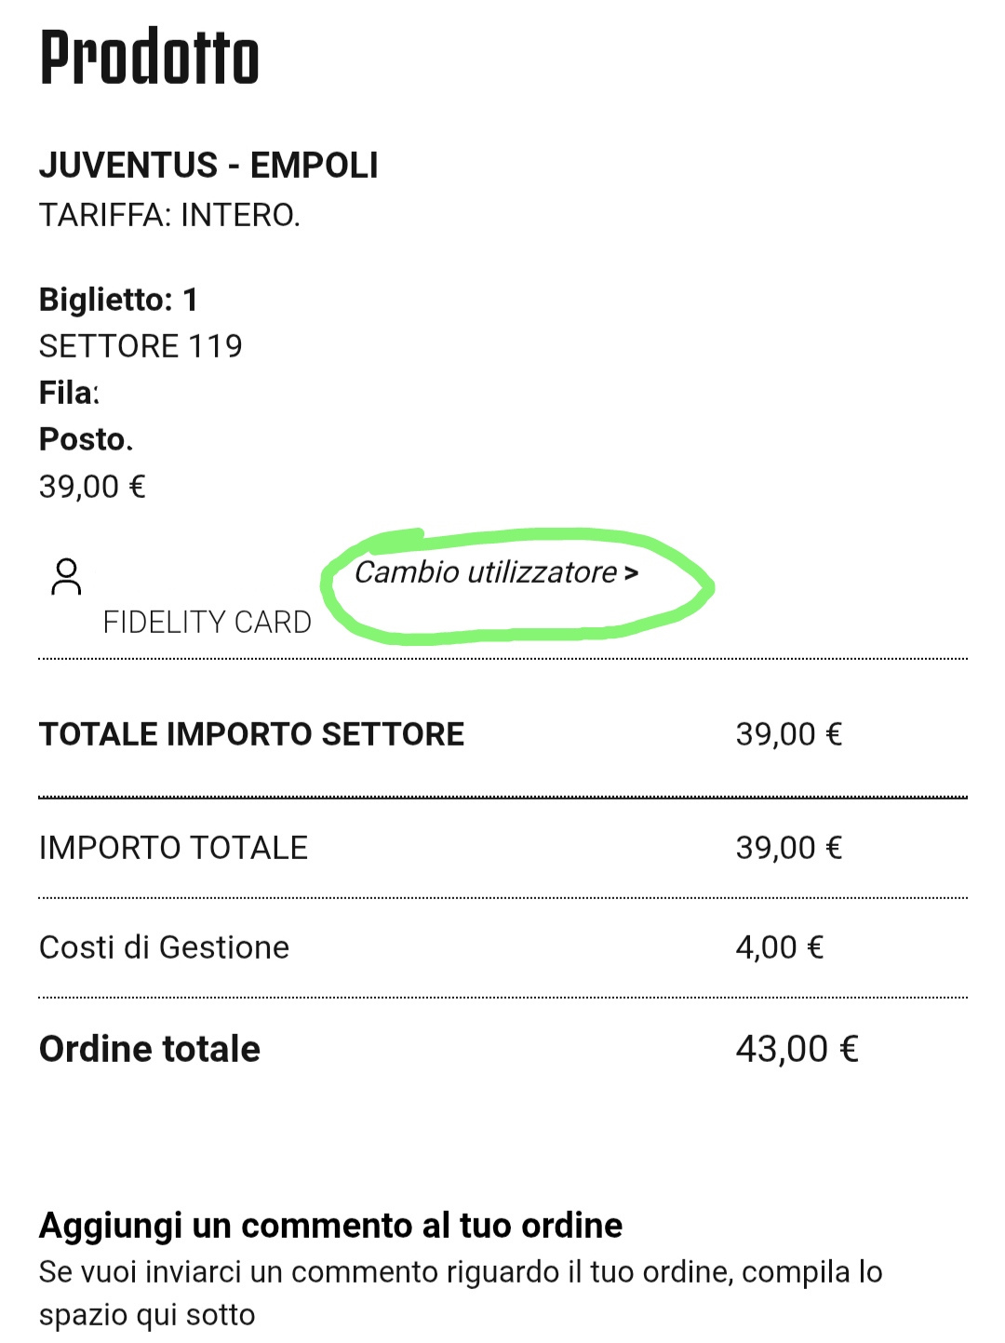Click the 4,00 € management cost amount

click(x=780, y=947)
